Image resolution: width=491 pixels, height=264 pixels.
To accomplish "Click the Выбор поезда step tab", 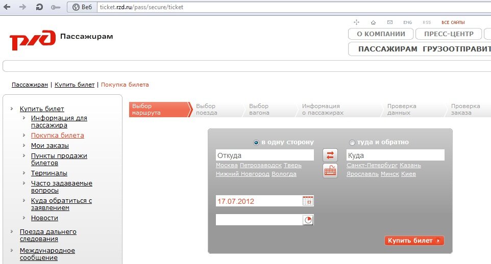I will [x=206, y=110].
